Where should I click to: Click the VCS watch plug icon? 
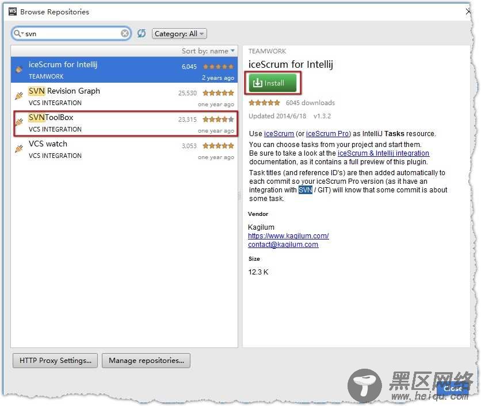[x=19, y=149]
